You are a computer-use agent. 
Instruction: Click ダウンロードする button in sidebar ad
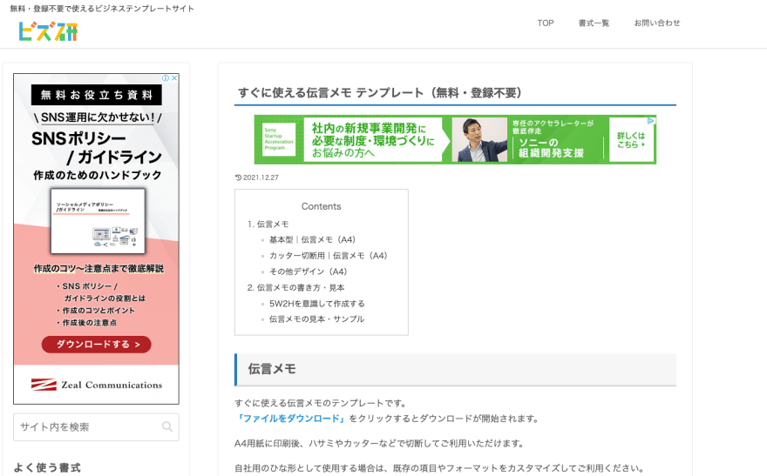97,345
